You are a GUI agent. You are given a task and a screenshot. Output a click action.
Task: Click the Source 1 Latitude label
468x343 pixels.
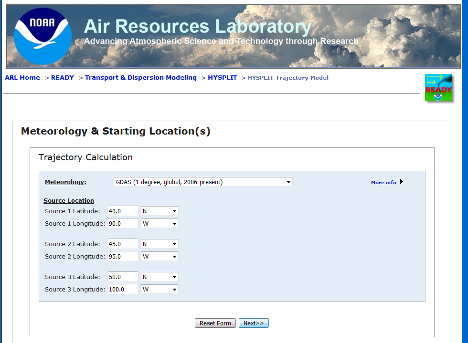pyautogui.click(x=73, y=211)
